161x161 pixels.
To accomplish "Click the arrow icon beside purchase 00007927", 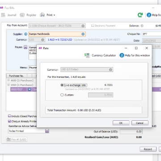I will pyautogui.click(x=30, y=89).
